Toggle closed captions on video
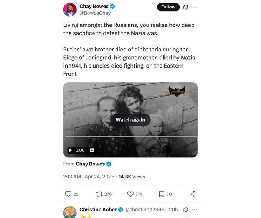 pyautogui.click(x=92, y=150)
